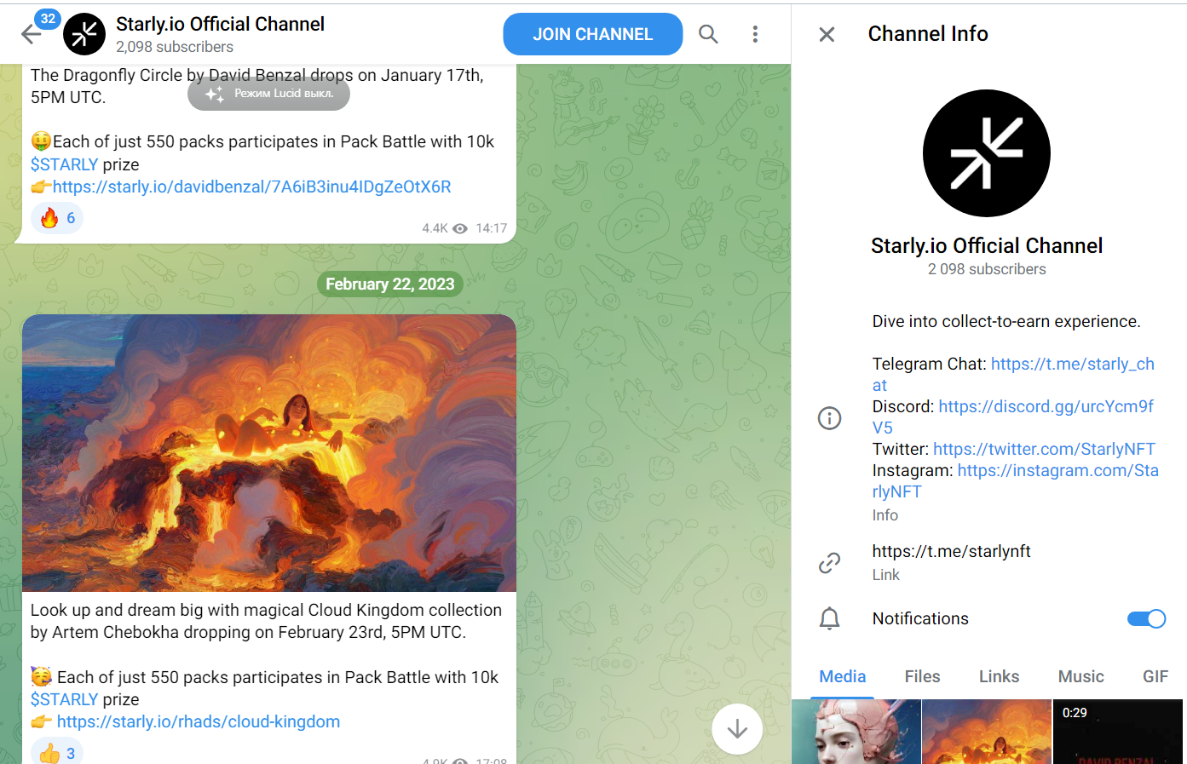
Task: Close the Channel Info panel
Action: 827,34
